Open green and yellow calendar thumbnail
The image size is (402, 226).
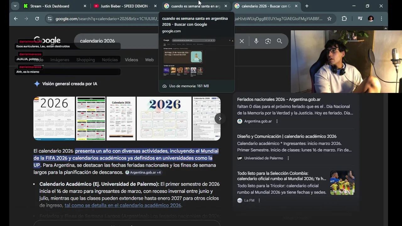pyautogui.click(x=91, y=118)
